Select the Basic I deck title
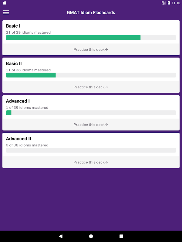The height and width of the screenshot is (242, 182). tap(13, 26)
